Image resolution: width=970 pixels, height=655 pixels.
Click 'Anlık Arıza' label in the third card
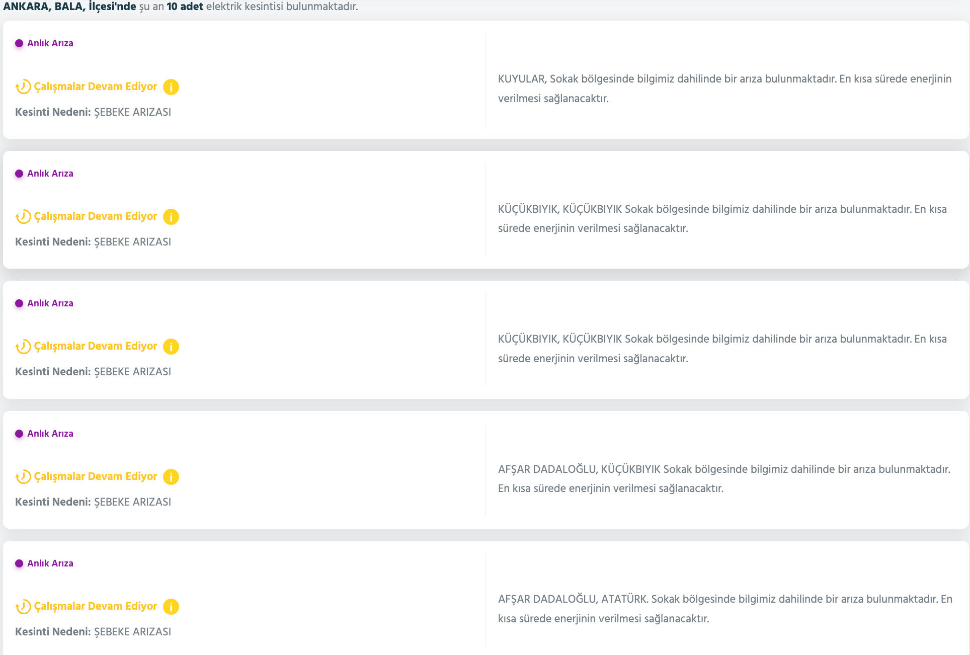[50, 303]
